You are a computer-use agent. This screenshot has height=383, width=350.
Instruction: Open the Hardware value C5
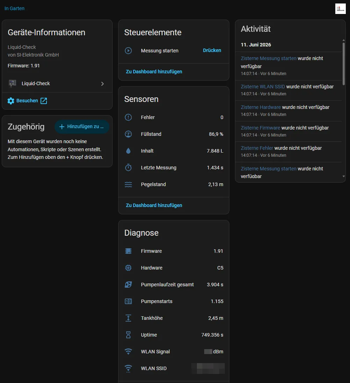220,268
